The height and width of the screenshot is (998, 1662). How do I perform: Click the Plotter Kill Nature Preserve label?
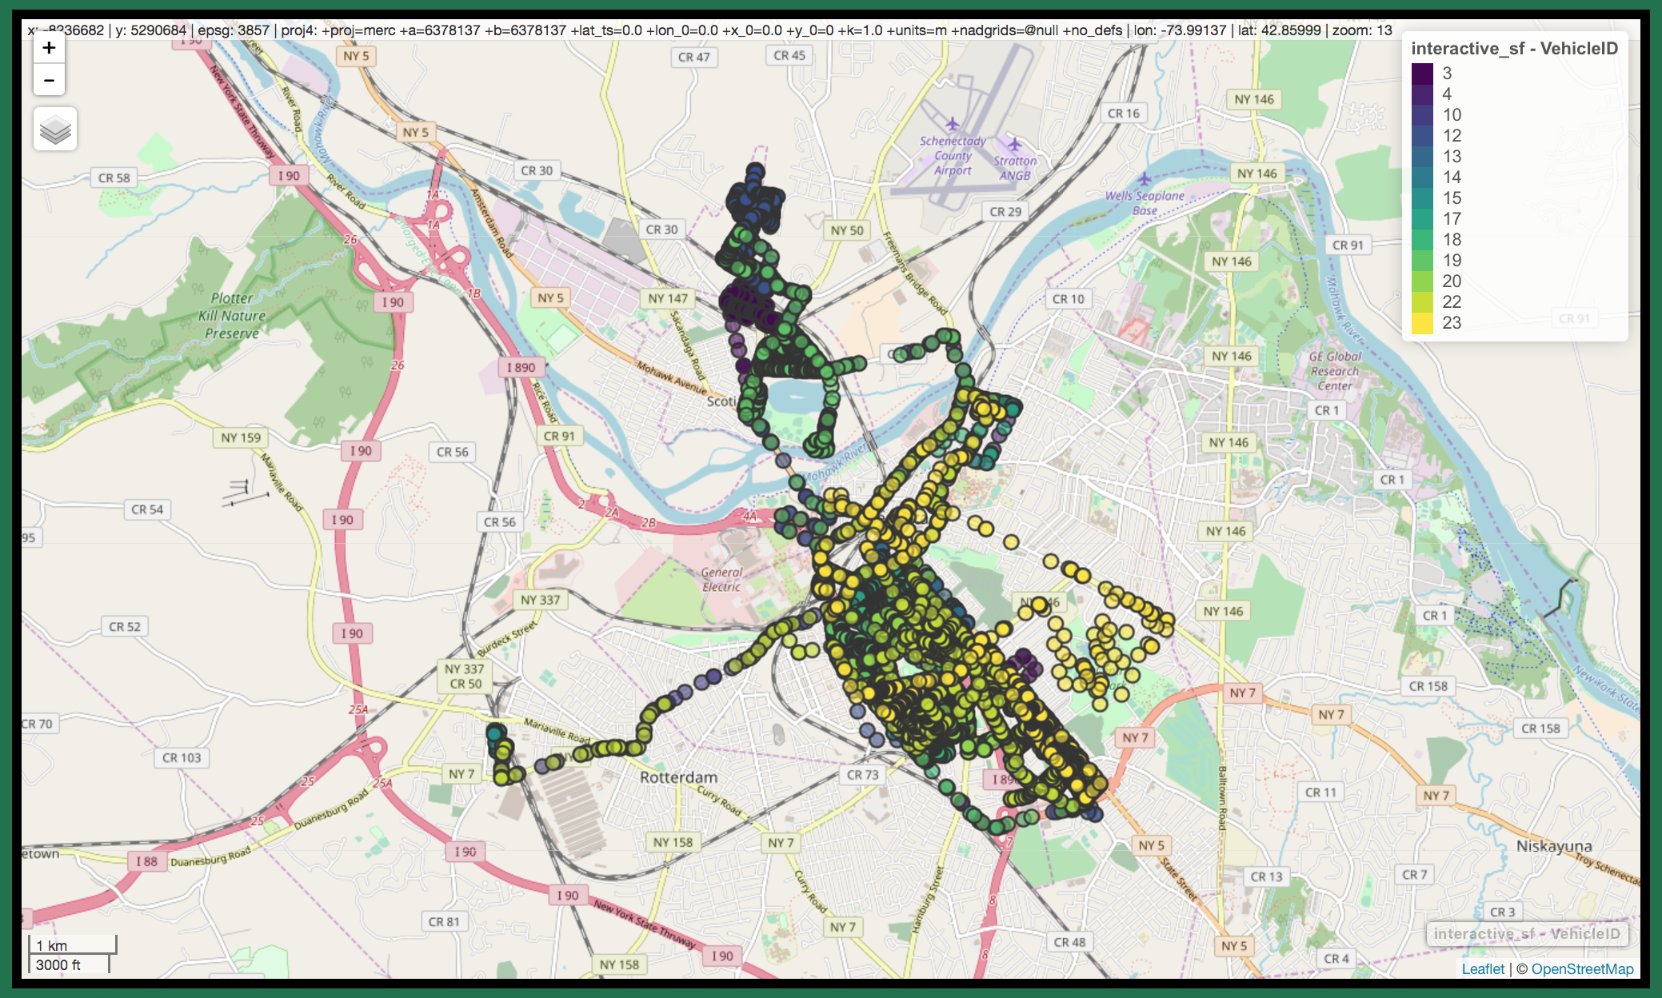coord(232,316)
